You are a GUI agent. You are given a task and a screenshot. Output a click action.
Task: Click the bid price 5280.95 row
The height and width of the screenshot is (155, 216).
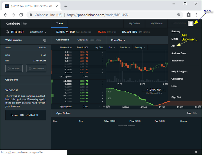point(79,96)
